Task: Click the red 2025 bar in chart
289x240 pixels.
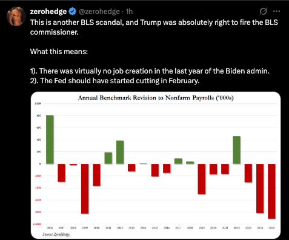Action: (271, 191)
